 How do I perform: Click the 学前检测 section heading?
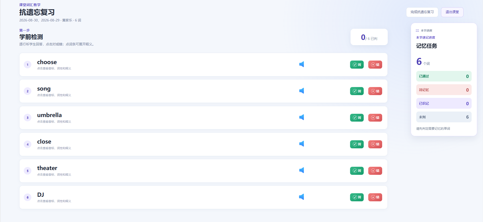click(x=31, y=37)
